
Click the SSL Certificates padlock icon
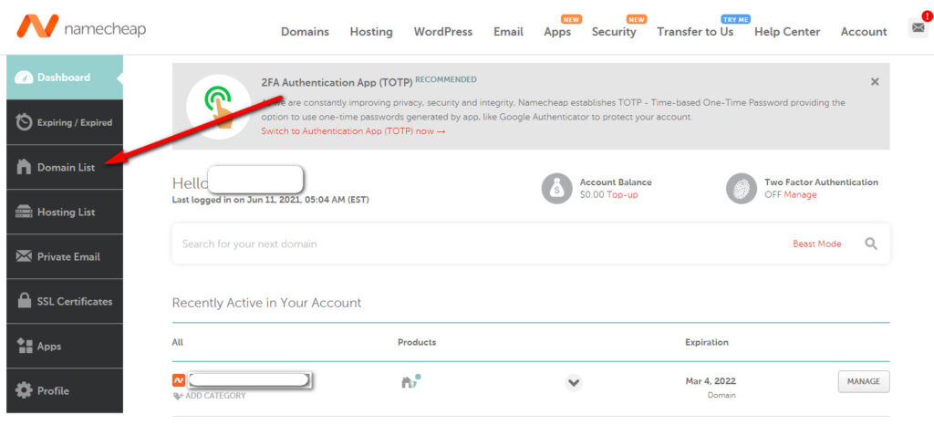point(24,301)
